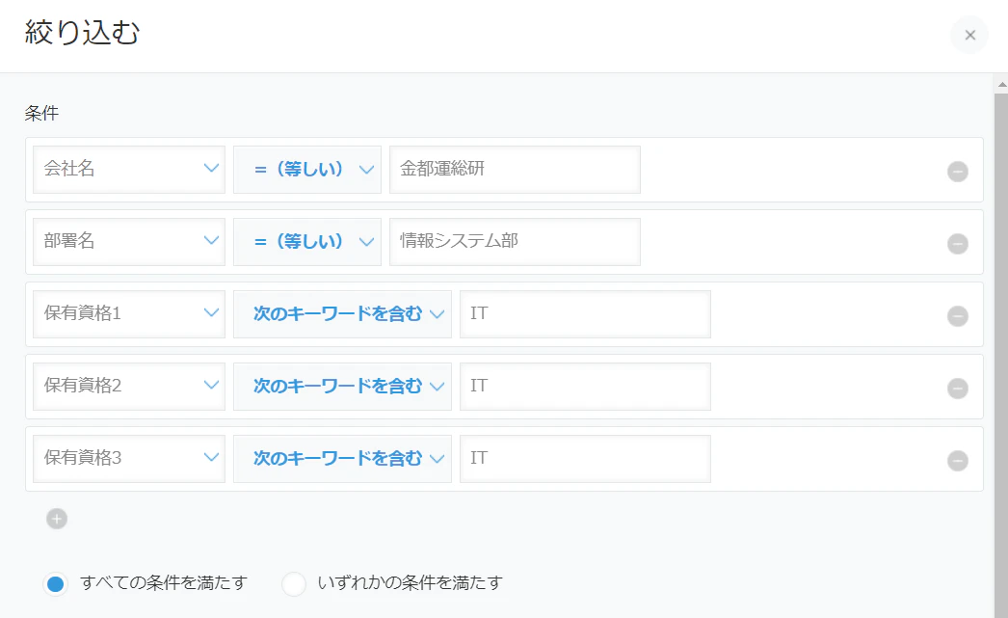1008x618 pixels.
Task: Change operator for 部署名 row
Action: [307, 242]
